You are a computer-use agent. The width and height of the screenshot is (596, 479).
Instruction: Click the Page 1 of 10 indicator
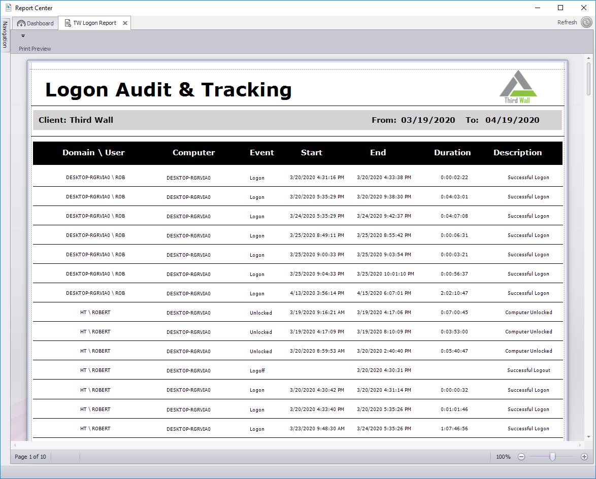tap(30, 457)
